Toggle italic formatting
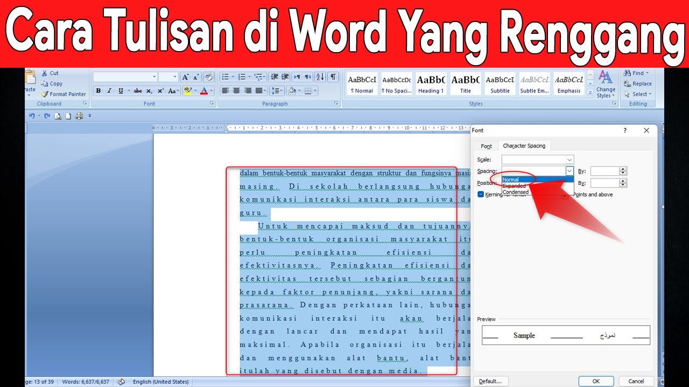Screen dimensions: 689x387 (x=108, y=91)
